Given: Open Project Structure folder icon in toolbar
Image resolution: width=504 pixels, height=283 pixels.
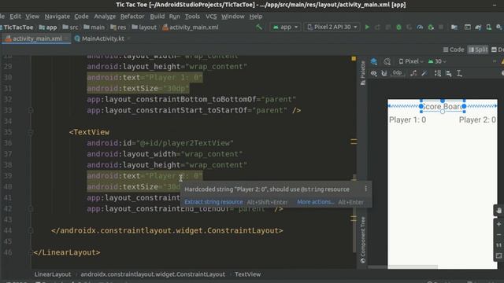Looking at the screenshot, I should coord(454,28).
